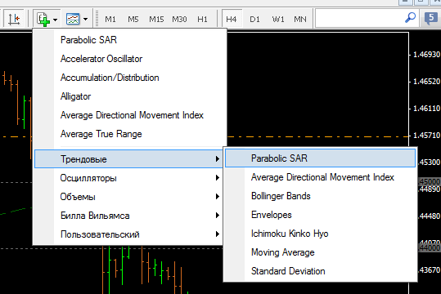Choose Average Directional Movement Index in submenu
Screen dimensions: 441x294
coord(321,177)
